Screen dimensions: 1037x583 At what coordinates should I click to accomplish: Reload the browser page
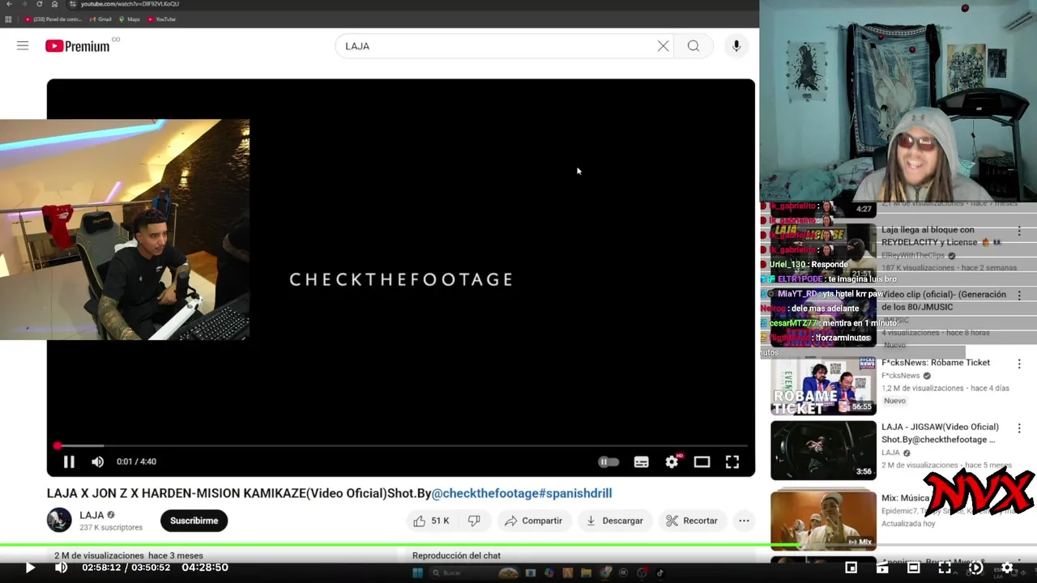(x=39, y=4)
